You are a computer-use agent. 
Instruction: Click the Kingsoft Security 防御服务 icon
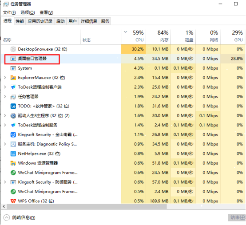click(x=13, y=182)
